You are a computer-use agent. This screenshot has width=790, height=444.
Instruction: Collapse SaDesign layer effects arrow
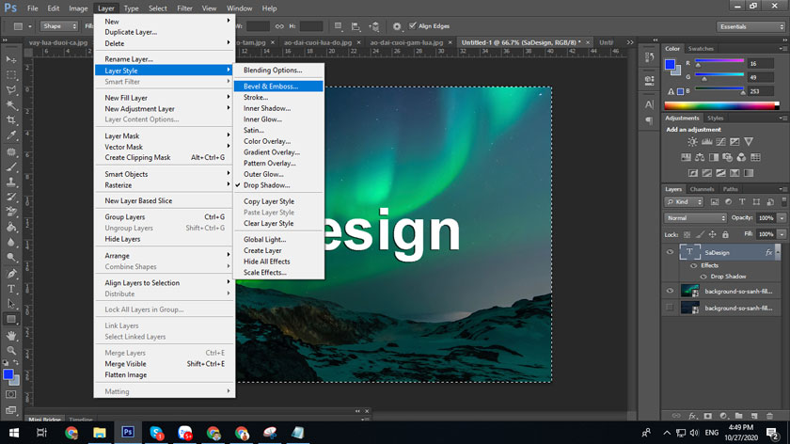[x=778, y=252]
